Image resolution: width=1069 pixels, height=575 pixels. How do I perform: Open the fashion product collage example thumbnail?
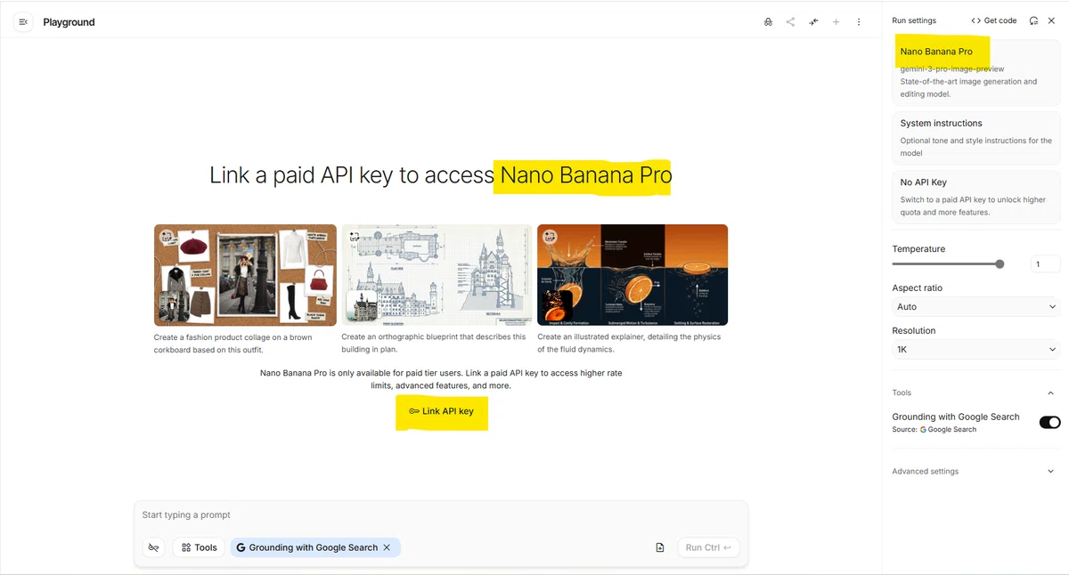245,275
